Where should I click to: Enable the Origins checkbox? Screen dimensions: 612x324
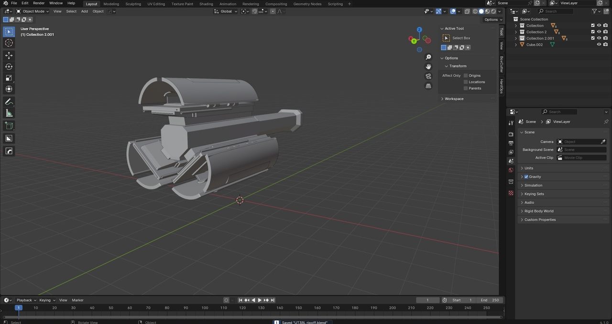tap(466, 75)
